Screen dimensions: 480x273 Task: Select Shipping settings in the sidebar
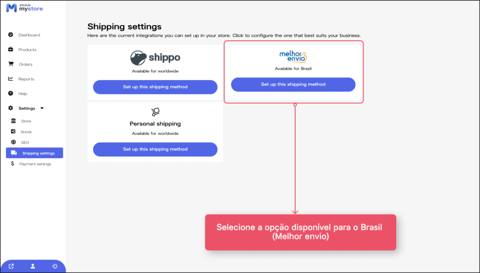point(35,153)
